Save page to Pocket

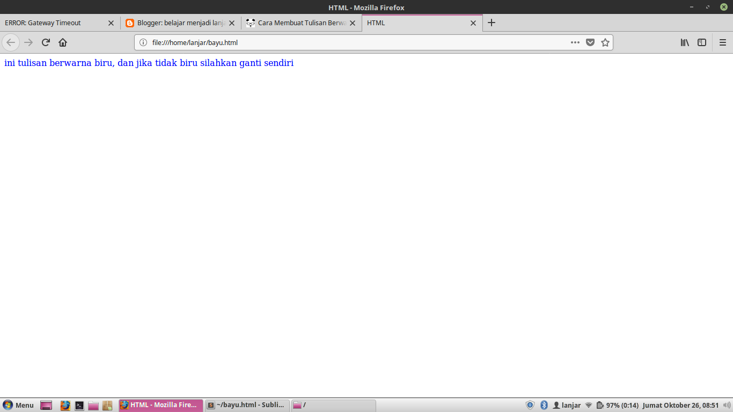(x=590, y=42)
